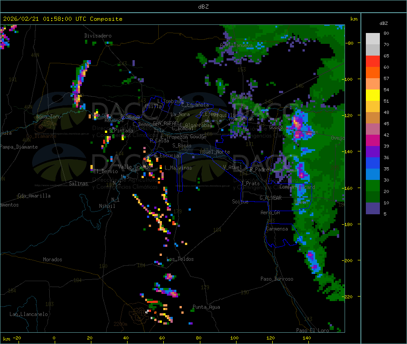Click the S_Pintada label
The height and width of the screenshot is (344, 407).
[121, 131]
